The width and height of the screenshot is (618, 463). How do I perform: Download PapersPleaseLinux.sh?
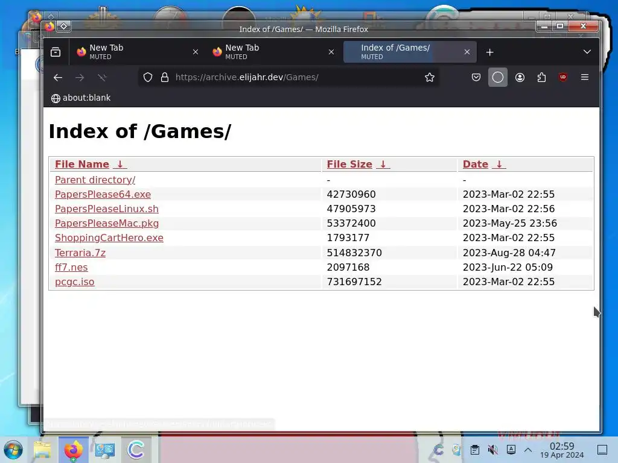coord(107,209)
